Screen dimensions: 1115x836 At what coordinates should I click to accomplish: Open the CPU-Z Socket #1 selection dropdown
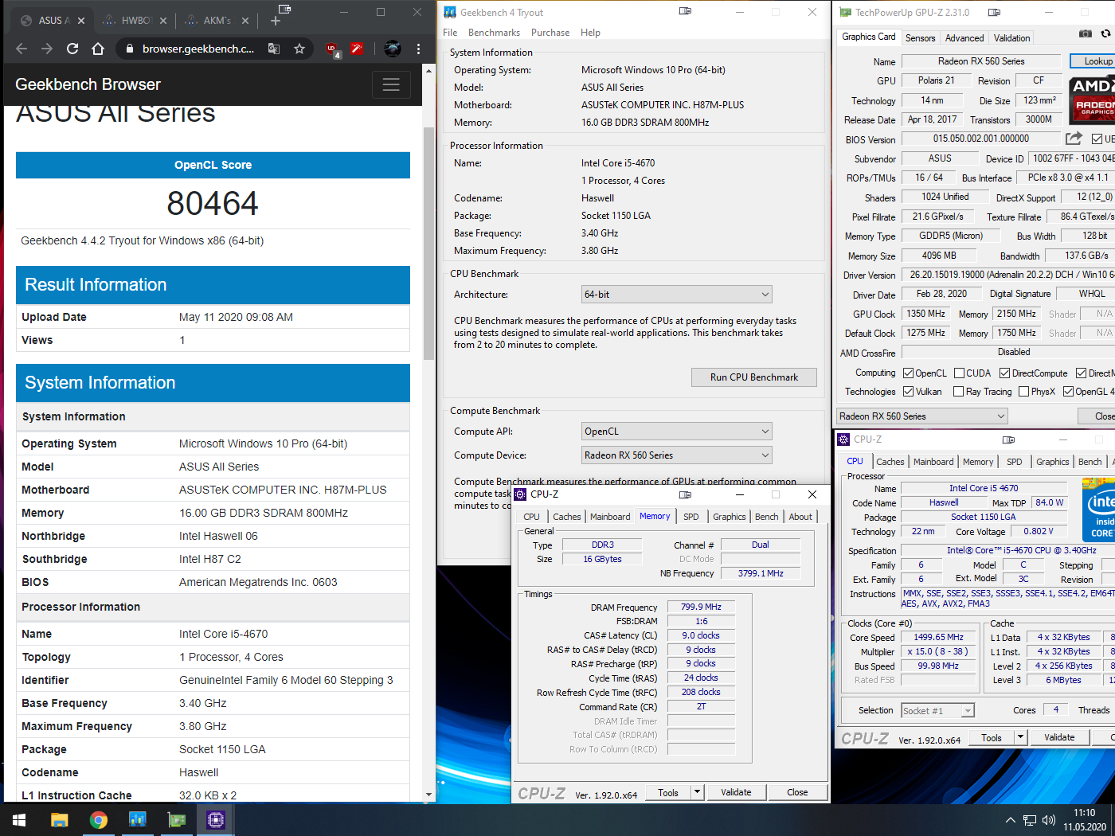click(x=937, y=711)
